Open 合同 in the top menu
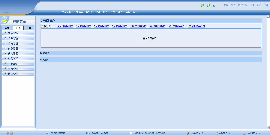Viewport: 270px width, 135px height. click(x=113, y=12)
